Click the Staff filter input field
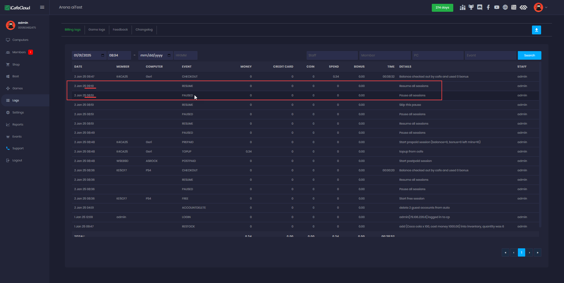Image resolution: width=564 pixels, height=283 pixels. point(332,55)
